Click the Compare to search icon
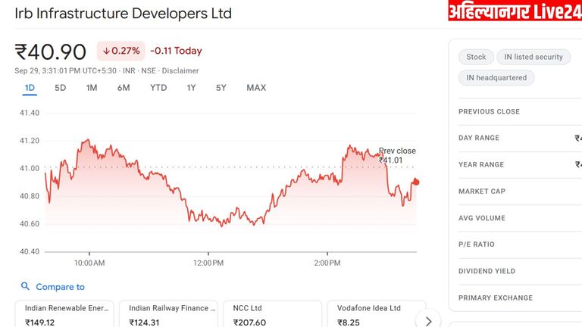The image size is (582, 327). pyautogui.click(x=25, y=287)
